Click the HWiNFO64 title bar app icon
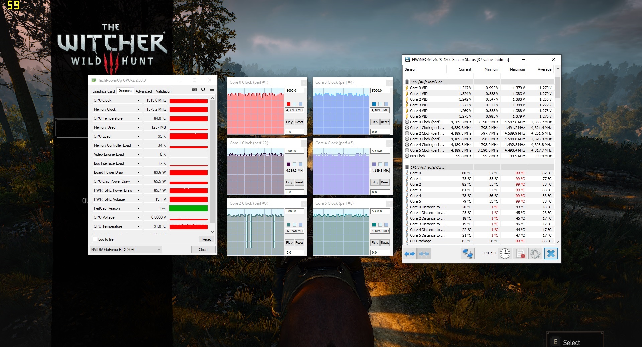The height and width of the screenshot is (347, 642). click(x=408, y=60)
